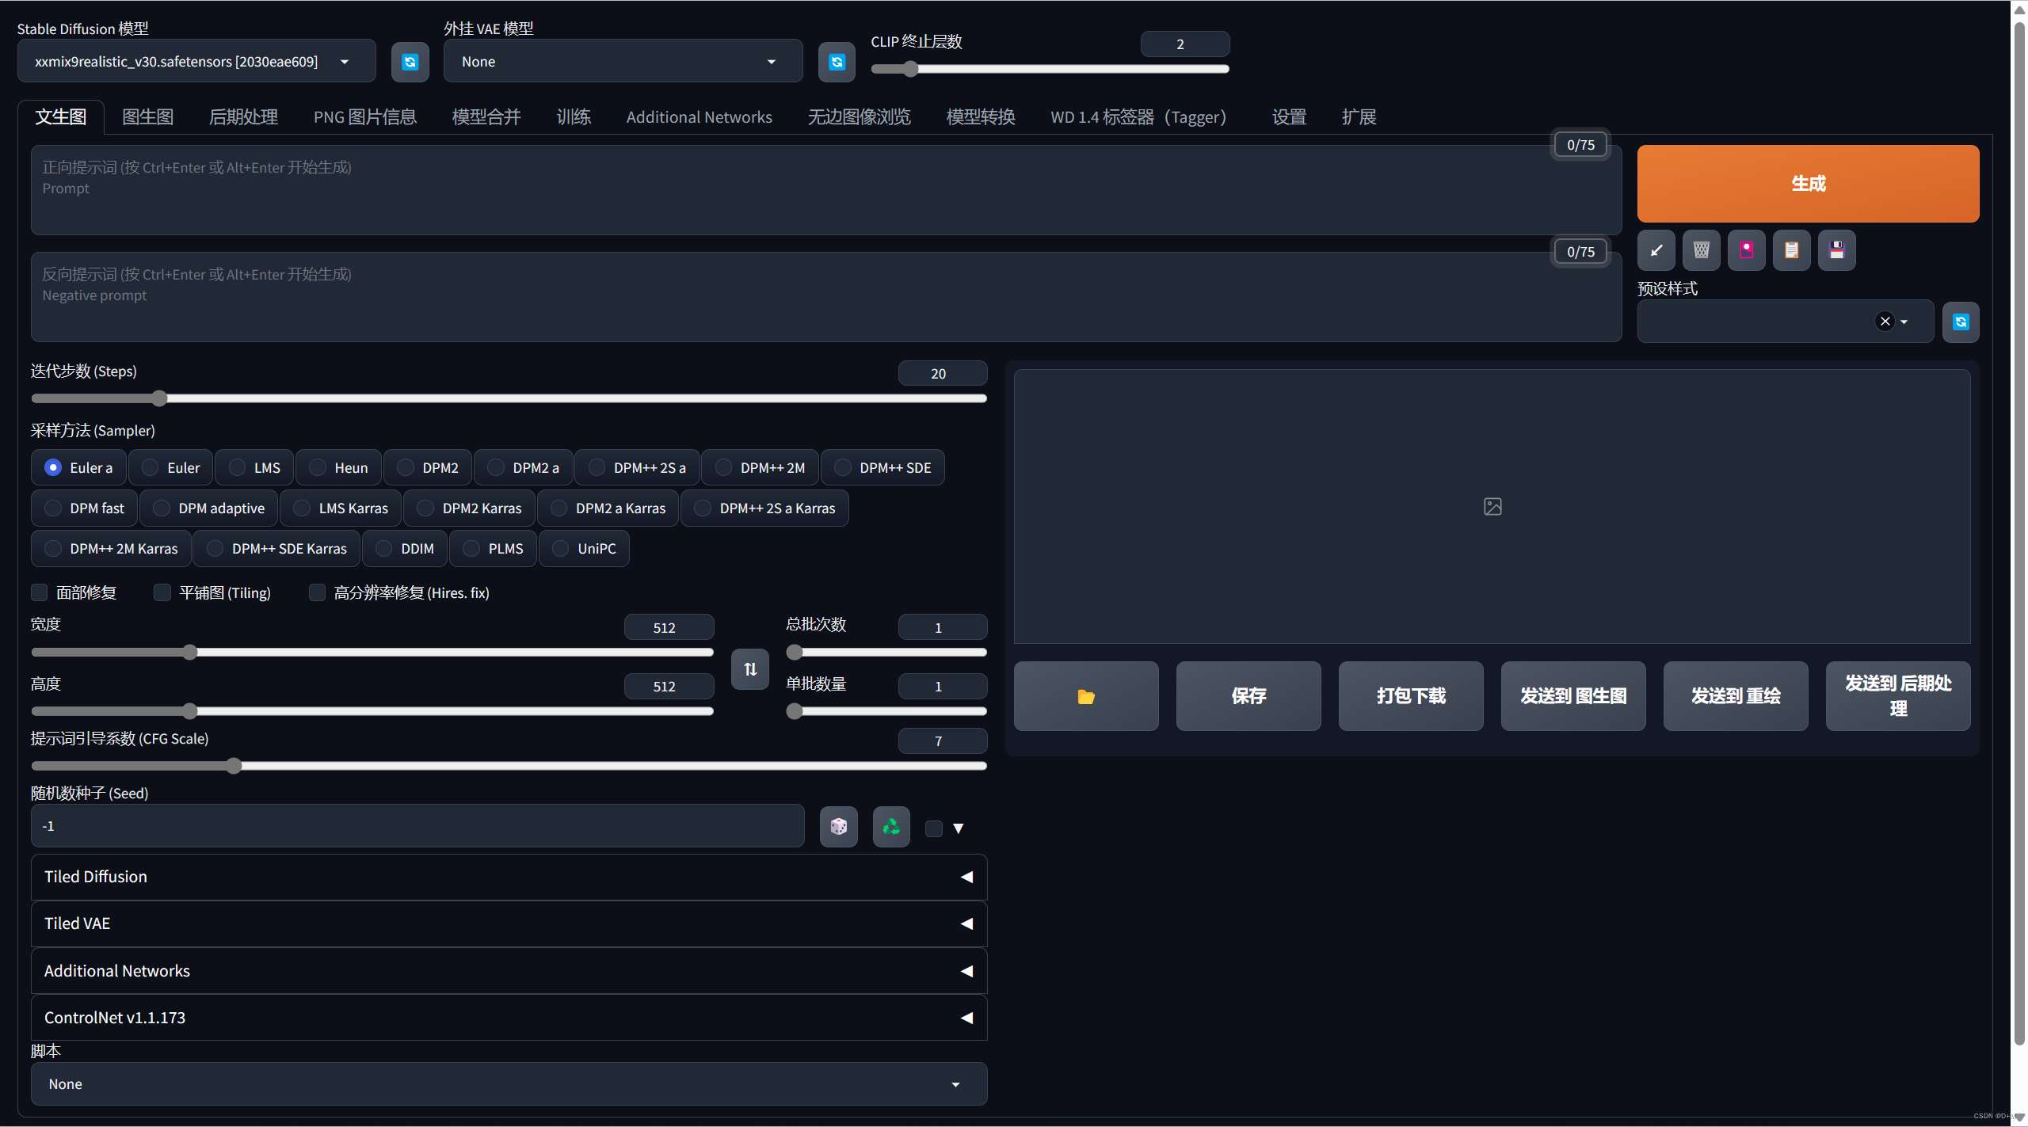The image size is (2028, 1127).
Task: Refresh the Stable Diffusion model list
Action: click(410, 62)
